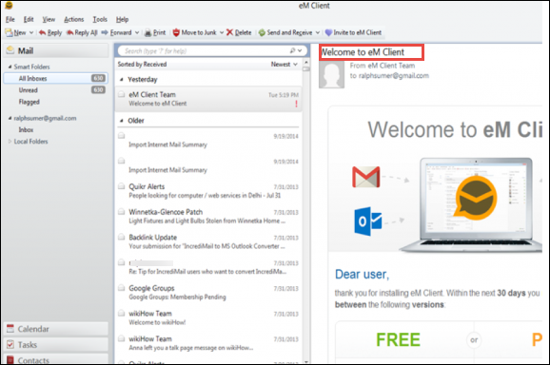Click envelope icon of Winnetka-Glencoe Patch message
The image size is (550, 365).
point(122,212)
